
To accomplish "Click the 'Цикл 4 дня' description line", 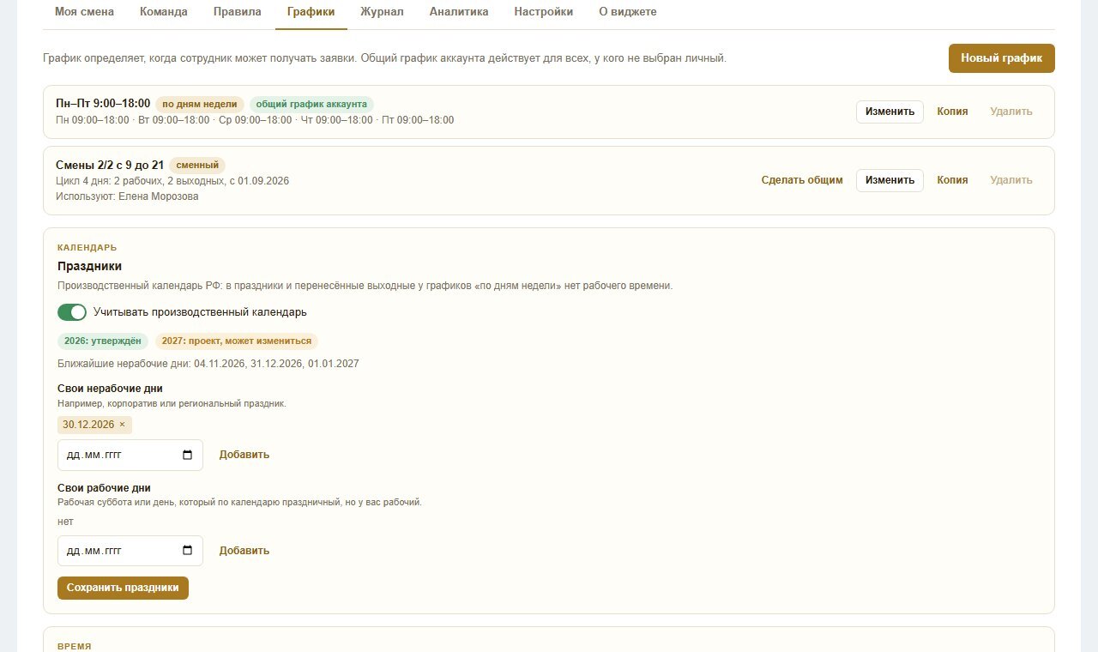I will (x=172, y=181).
